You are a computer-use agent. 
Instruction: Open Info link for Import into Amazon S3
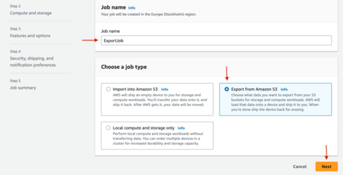[165, 89]
